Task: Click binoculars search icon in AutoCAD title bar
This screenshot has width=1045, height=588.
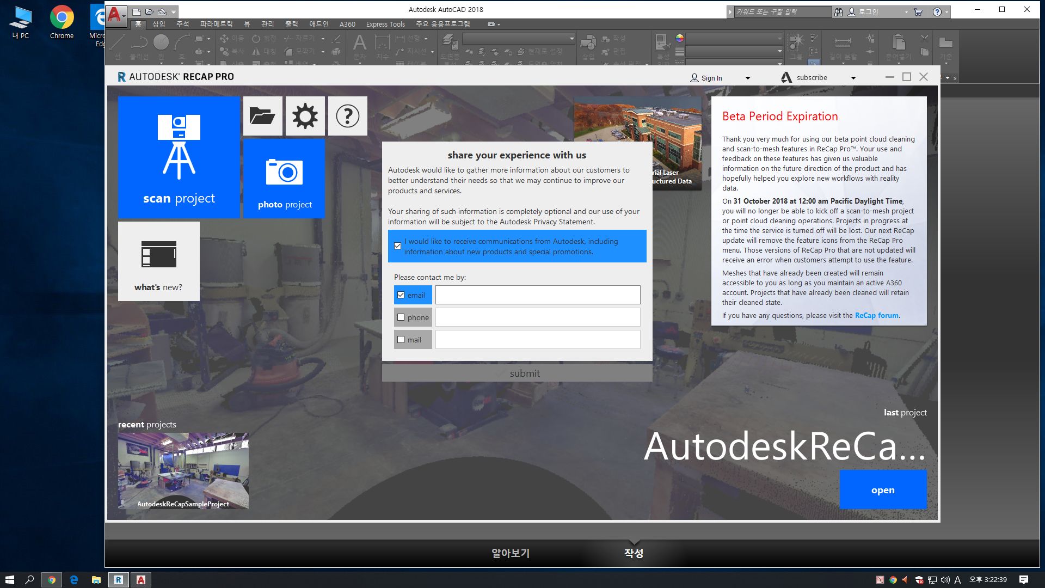Action: [x=839, y=12]
